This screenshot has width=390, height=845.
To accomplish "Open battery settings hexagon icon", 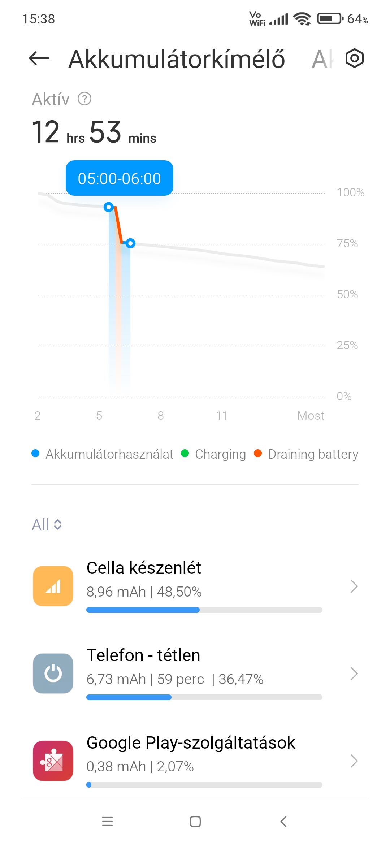I will click(354, 58).
